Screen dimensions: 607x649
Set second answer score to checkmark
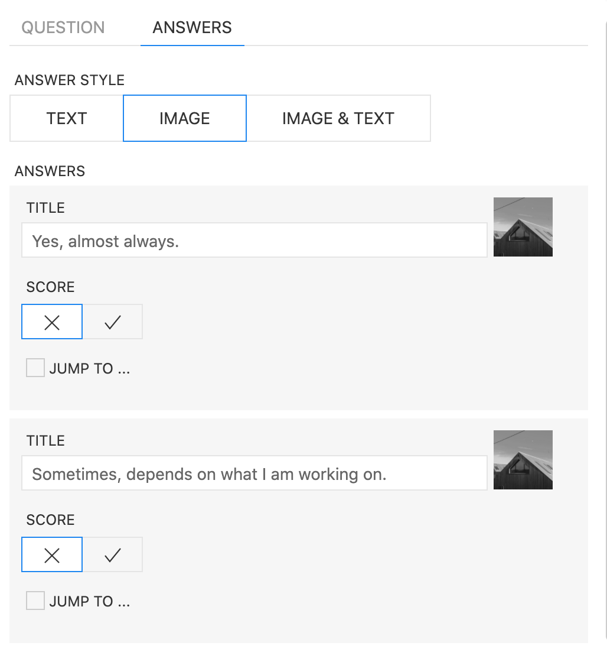pos(112,554)
